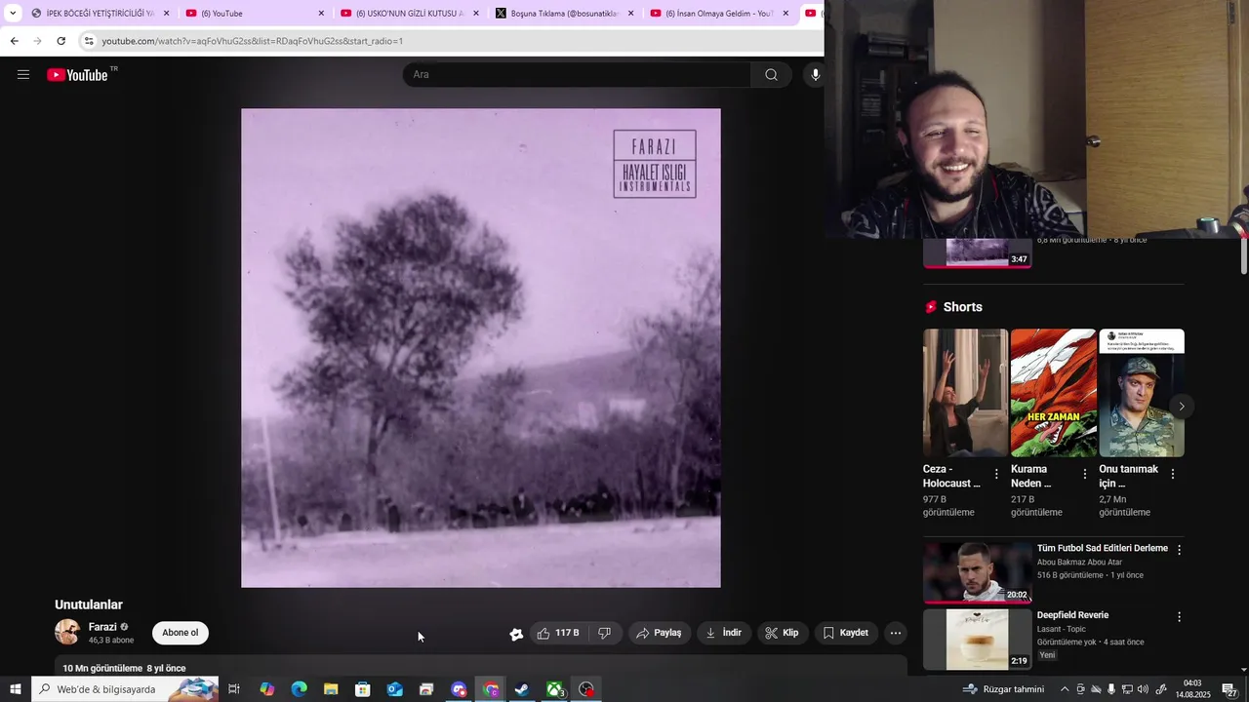
Task: Switch to the Boşuna Tıklama X tab
Action: point(565,14)
